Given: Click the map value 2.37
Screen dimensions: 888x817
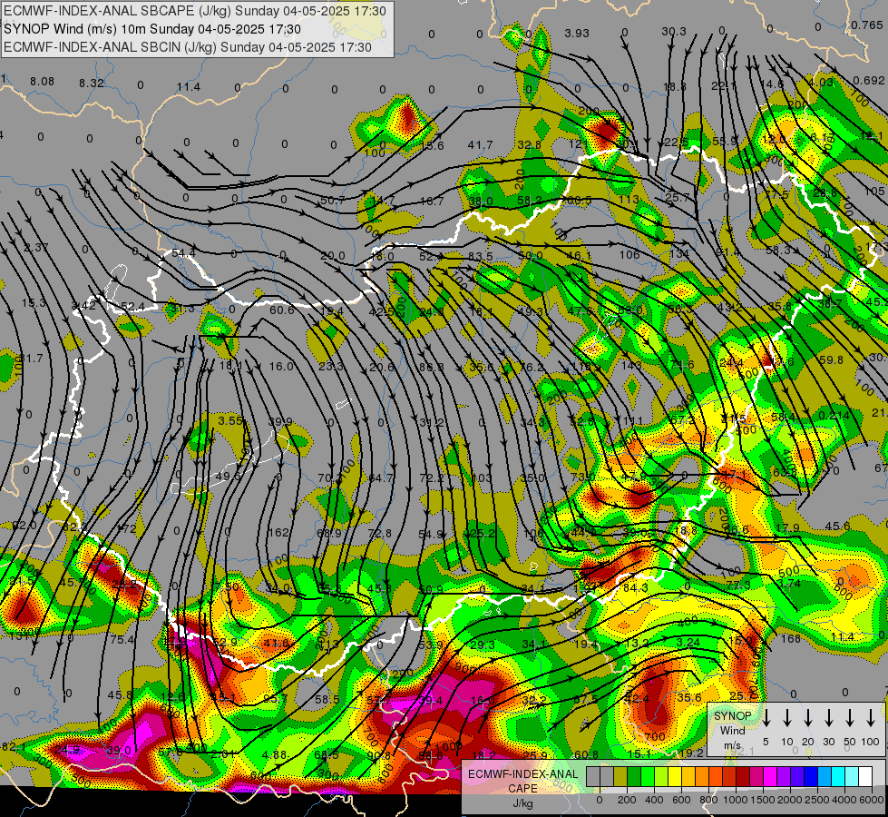Looking at the screenshot, I should pos(36,248).
